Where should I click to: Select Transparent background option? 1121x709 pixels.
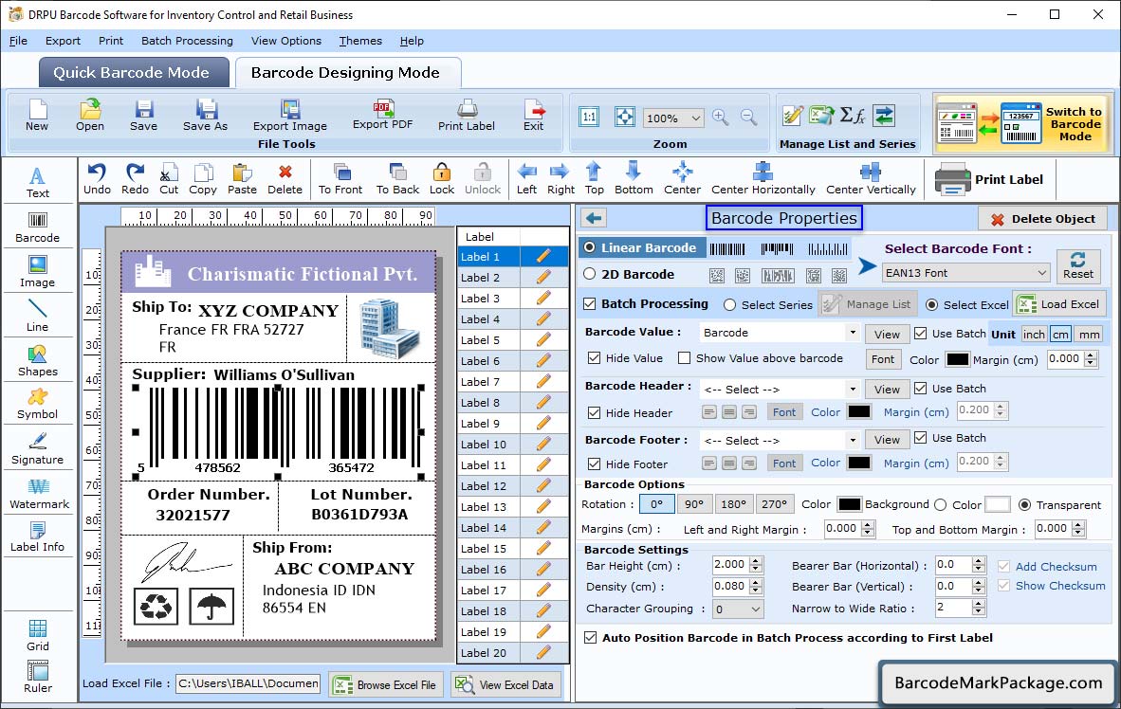point(1024,504)
